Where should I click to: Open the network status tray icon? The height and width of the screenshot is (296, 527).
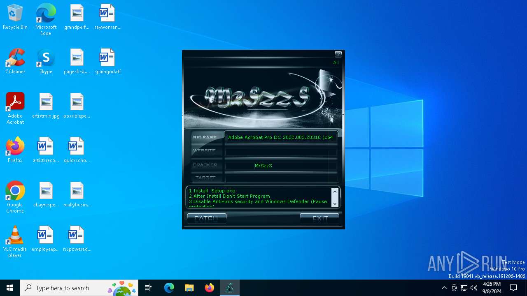[x=464, y=288]
